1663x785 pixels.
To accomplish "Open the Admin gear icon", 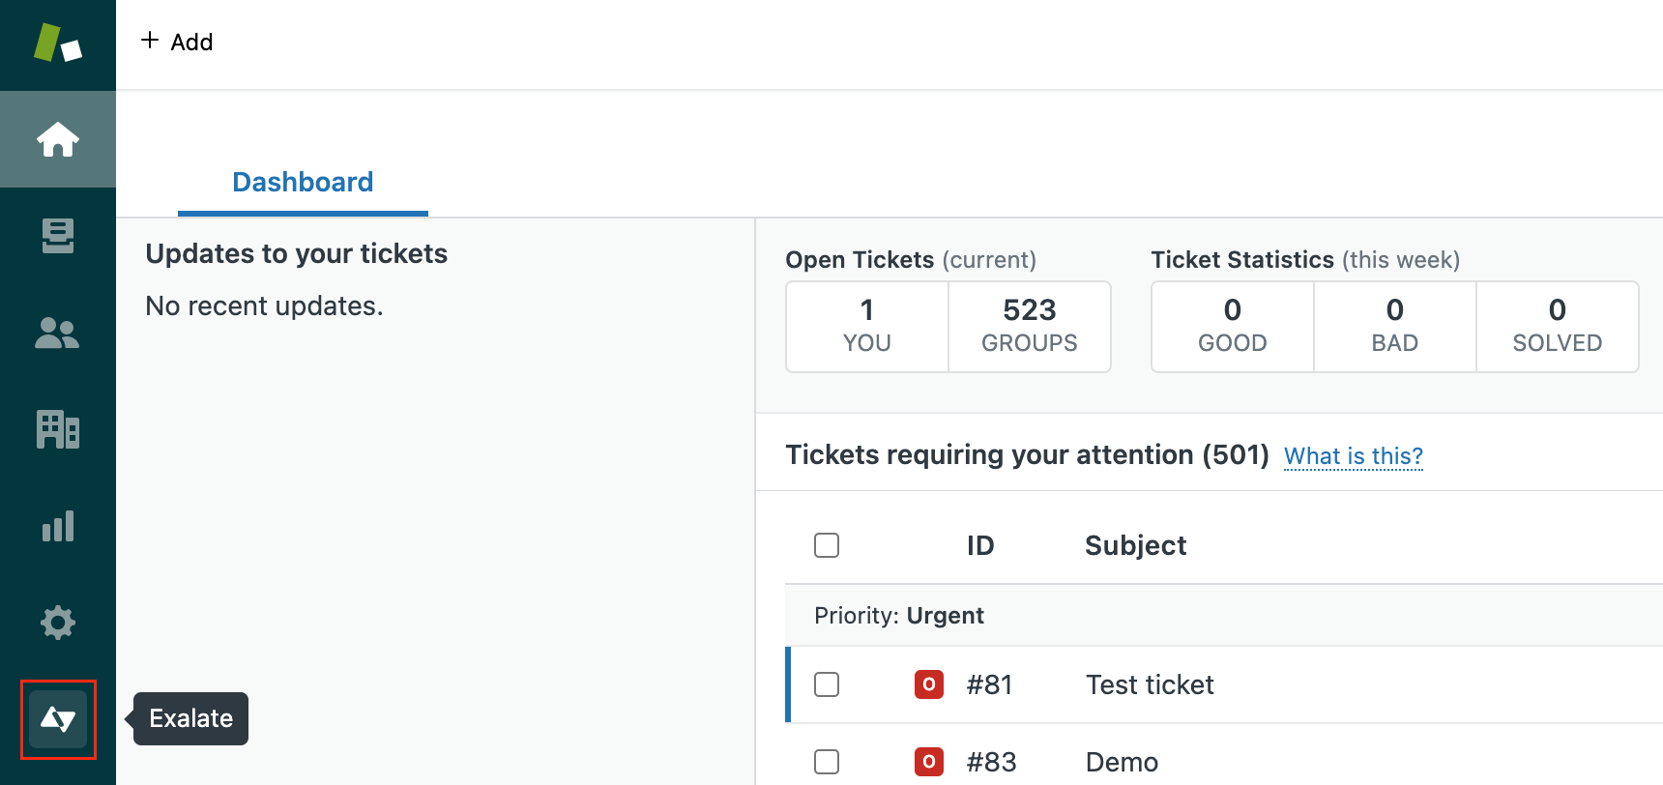I will point(58,623).
